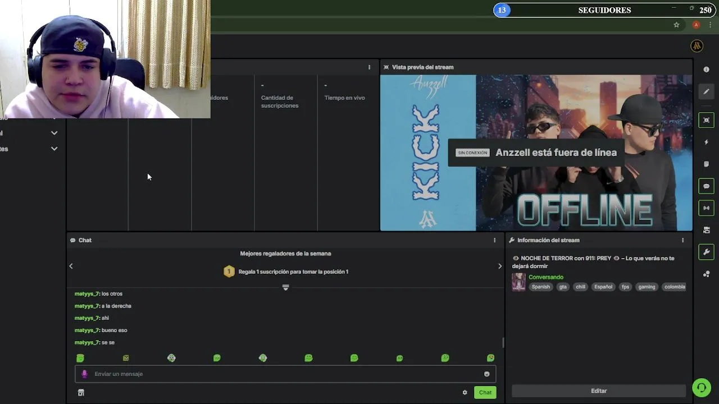Image resolution: width=719 pixels, height=404 pixels.
Task: Toggle the chat bubble panel icon in sidebar
Action: click(x=706, y=186)
